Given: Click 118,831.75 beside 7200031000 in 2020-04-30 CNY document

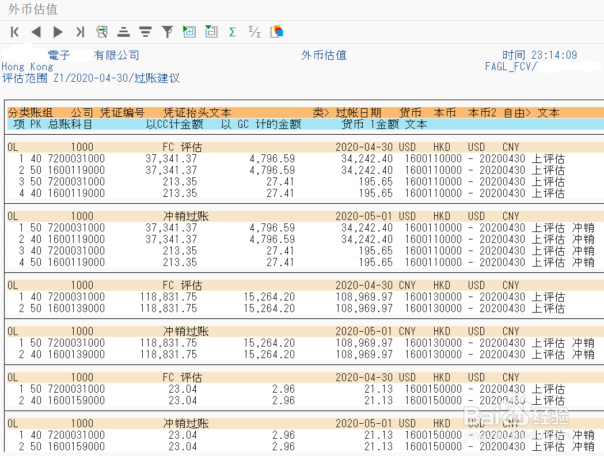Looking at the screenshot, I should coord(168,297).
